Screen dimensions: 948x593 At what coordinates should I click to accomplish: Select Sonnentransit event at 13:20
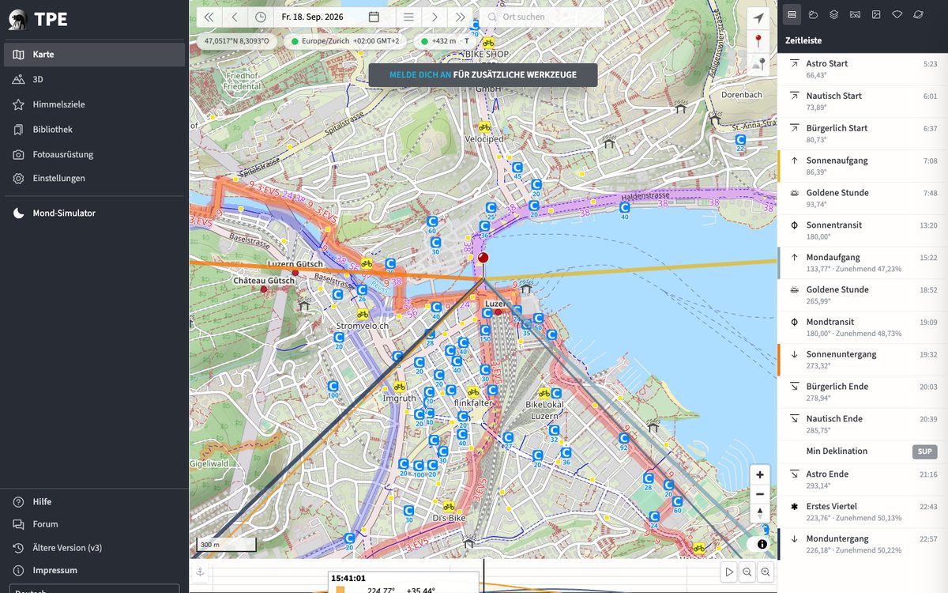click(863, 232)
